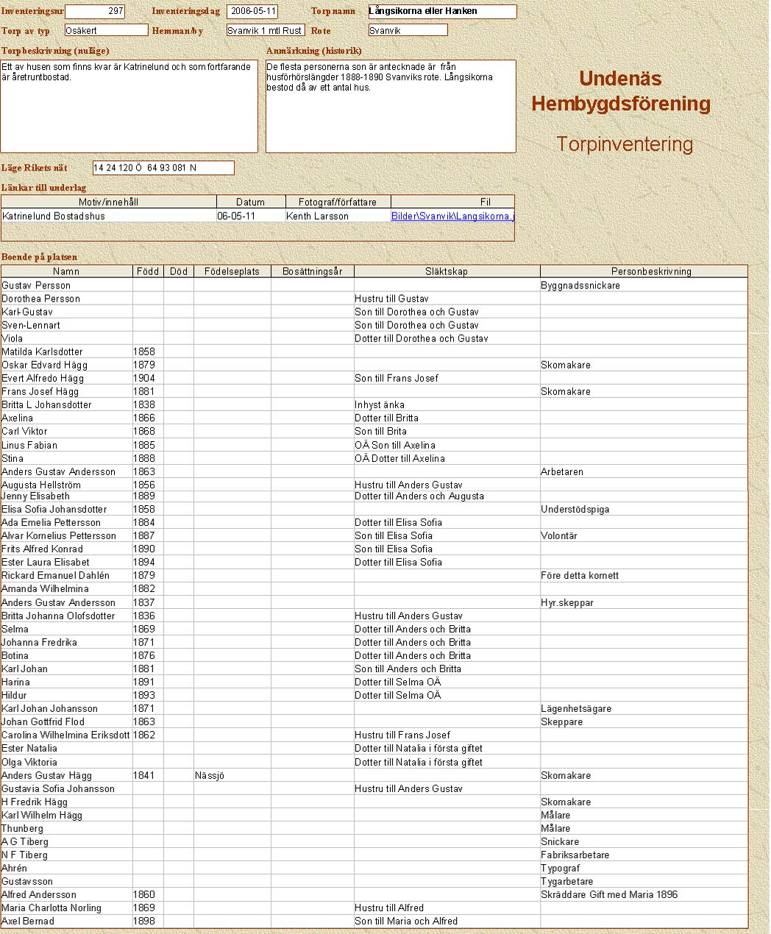
Task: Select the Inventeringsdag date field
Action: [252, 12]
